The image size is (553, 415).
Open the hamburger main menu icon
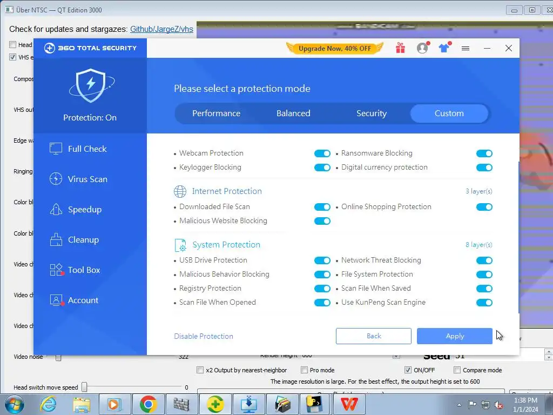pos(466,48)
